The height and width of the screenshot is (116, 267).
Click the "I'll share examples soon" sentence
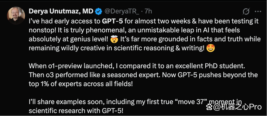66,102
